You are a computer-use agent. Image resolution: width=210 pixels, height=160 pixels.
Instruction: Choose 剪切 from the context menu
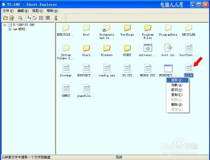178,90
